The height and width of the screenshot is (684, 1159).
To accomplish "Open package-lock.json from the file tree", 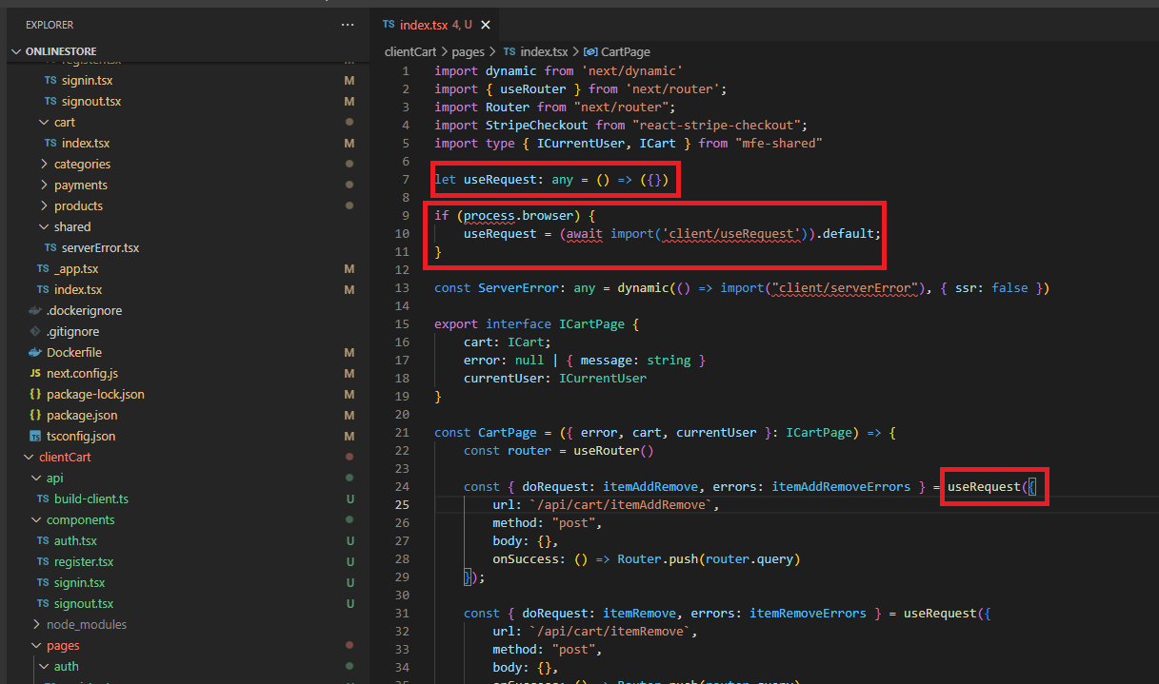I will coord(95,394).
